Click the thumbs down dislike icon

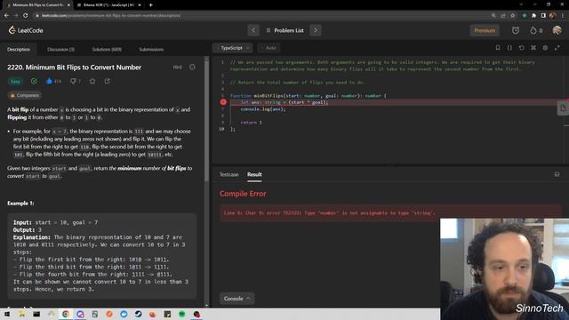(x=73, y=81)
